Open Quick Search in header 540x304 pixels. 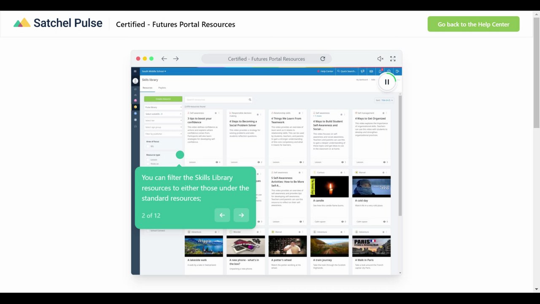tap(346, 71)
